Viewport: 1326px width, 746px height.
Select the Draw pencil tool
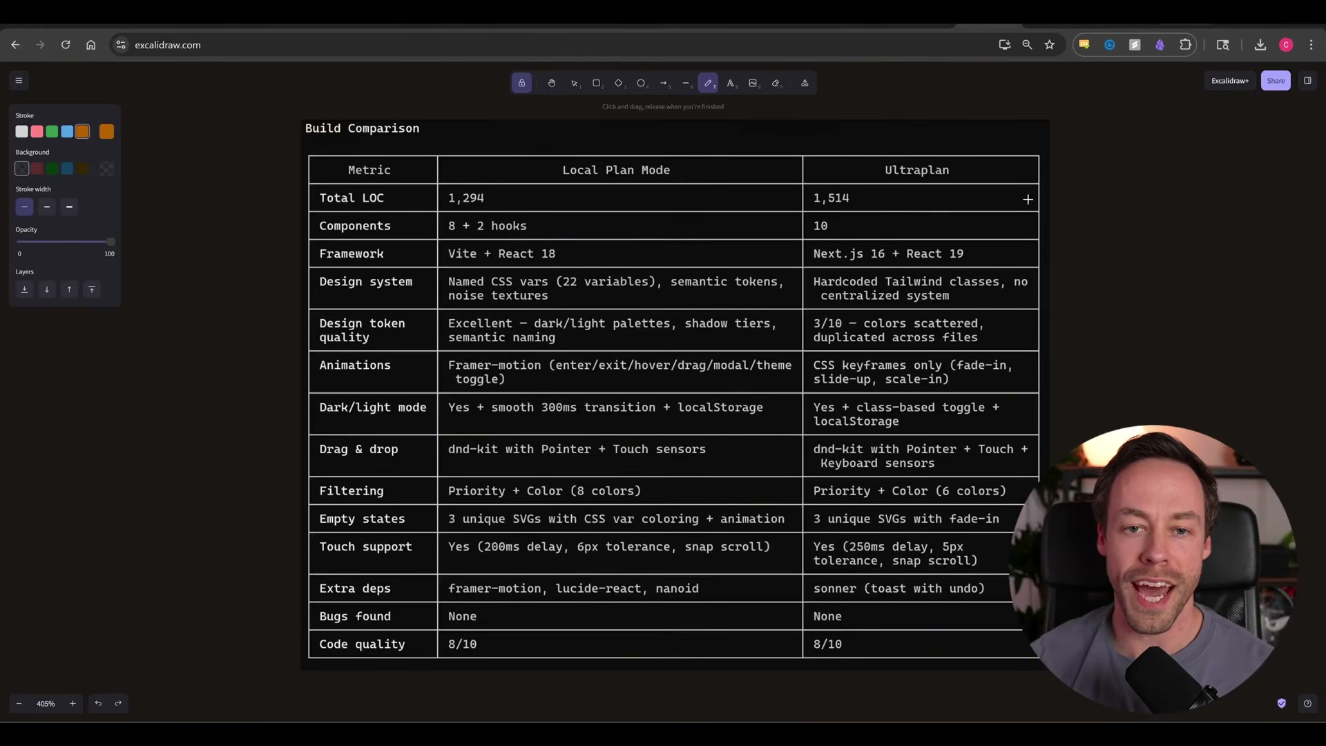click(x=708, y=83)
